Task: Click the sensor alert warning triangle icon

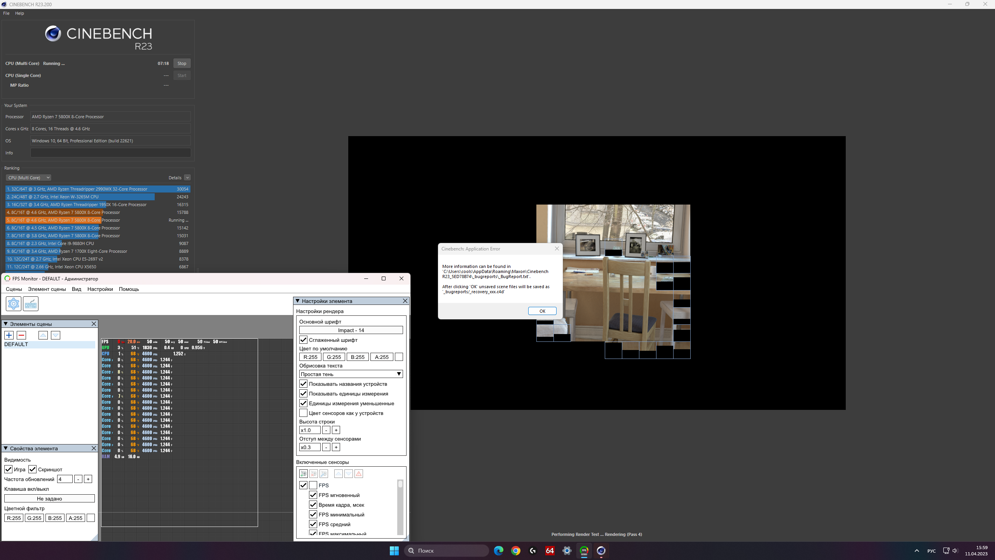Action: [359, 474]
